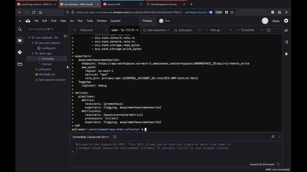Click the user avatar icon

click(x=265, y=21)
